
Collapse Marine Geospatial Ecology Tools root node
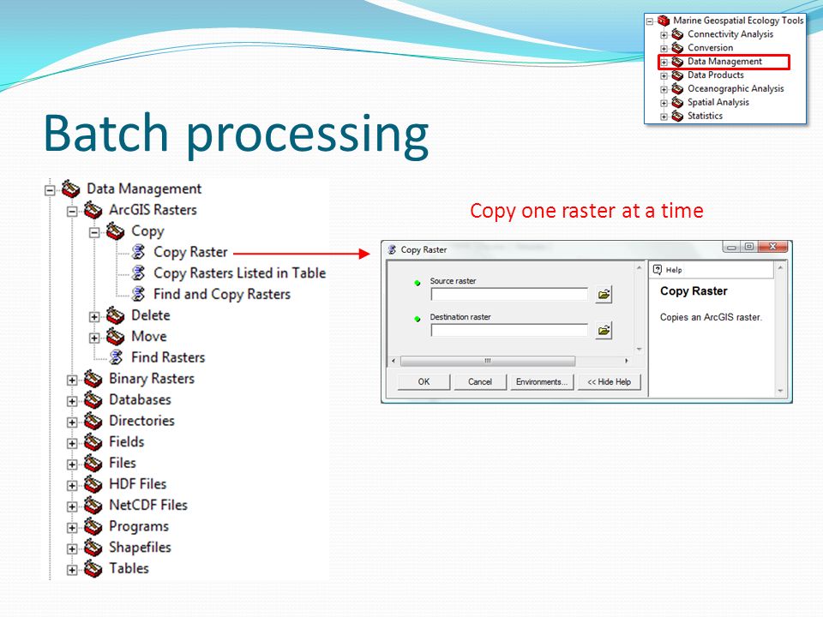[650, 21]
